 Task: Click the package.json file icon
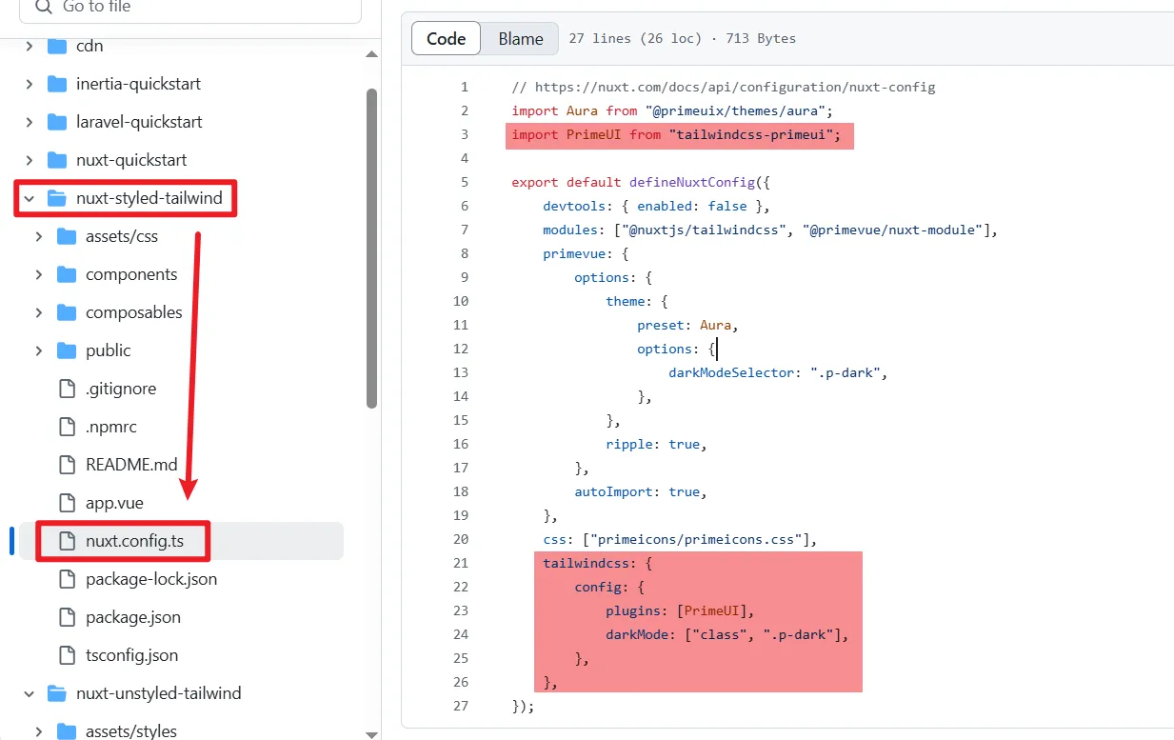pyautogui.click(x=67, y=617)
